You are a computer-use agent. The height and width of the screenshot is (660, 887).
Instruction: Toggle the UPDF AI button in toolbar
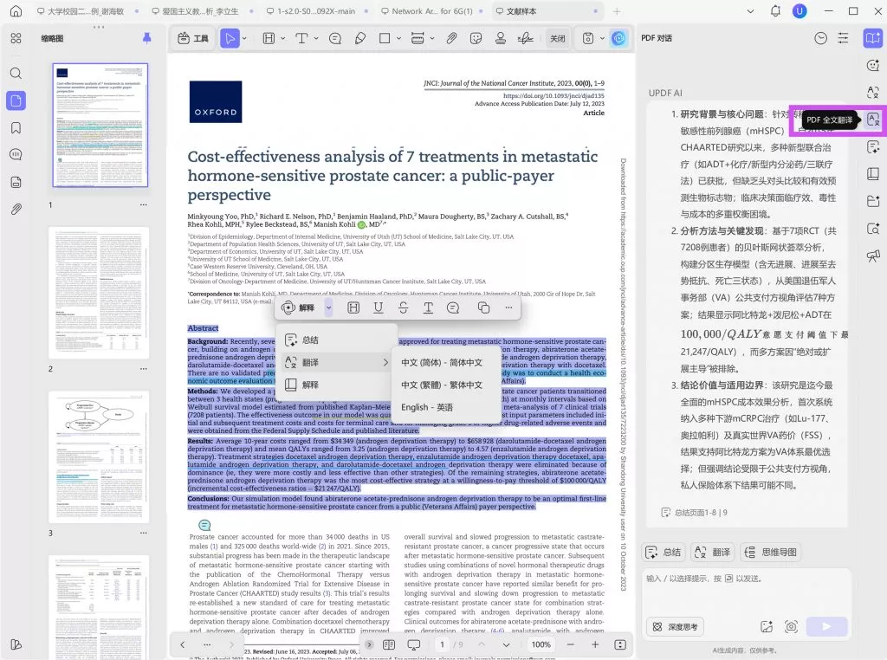(618, 39)
